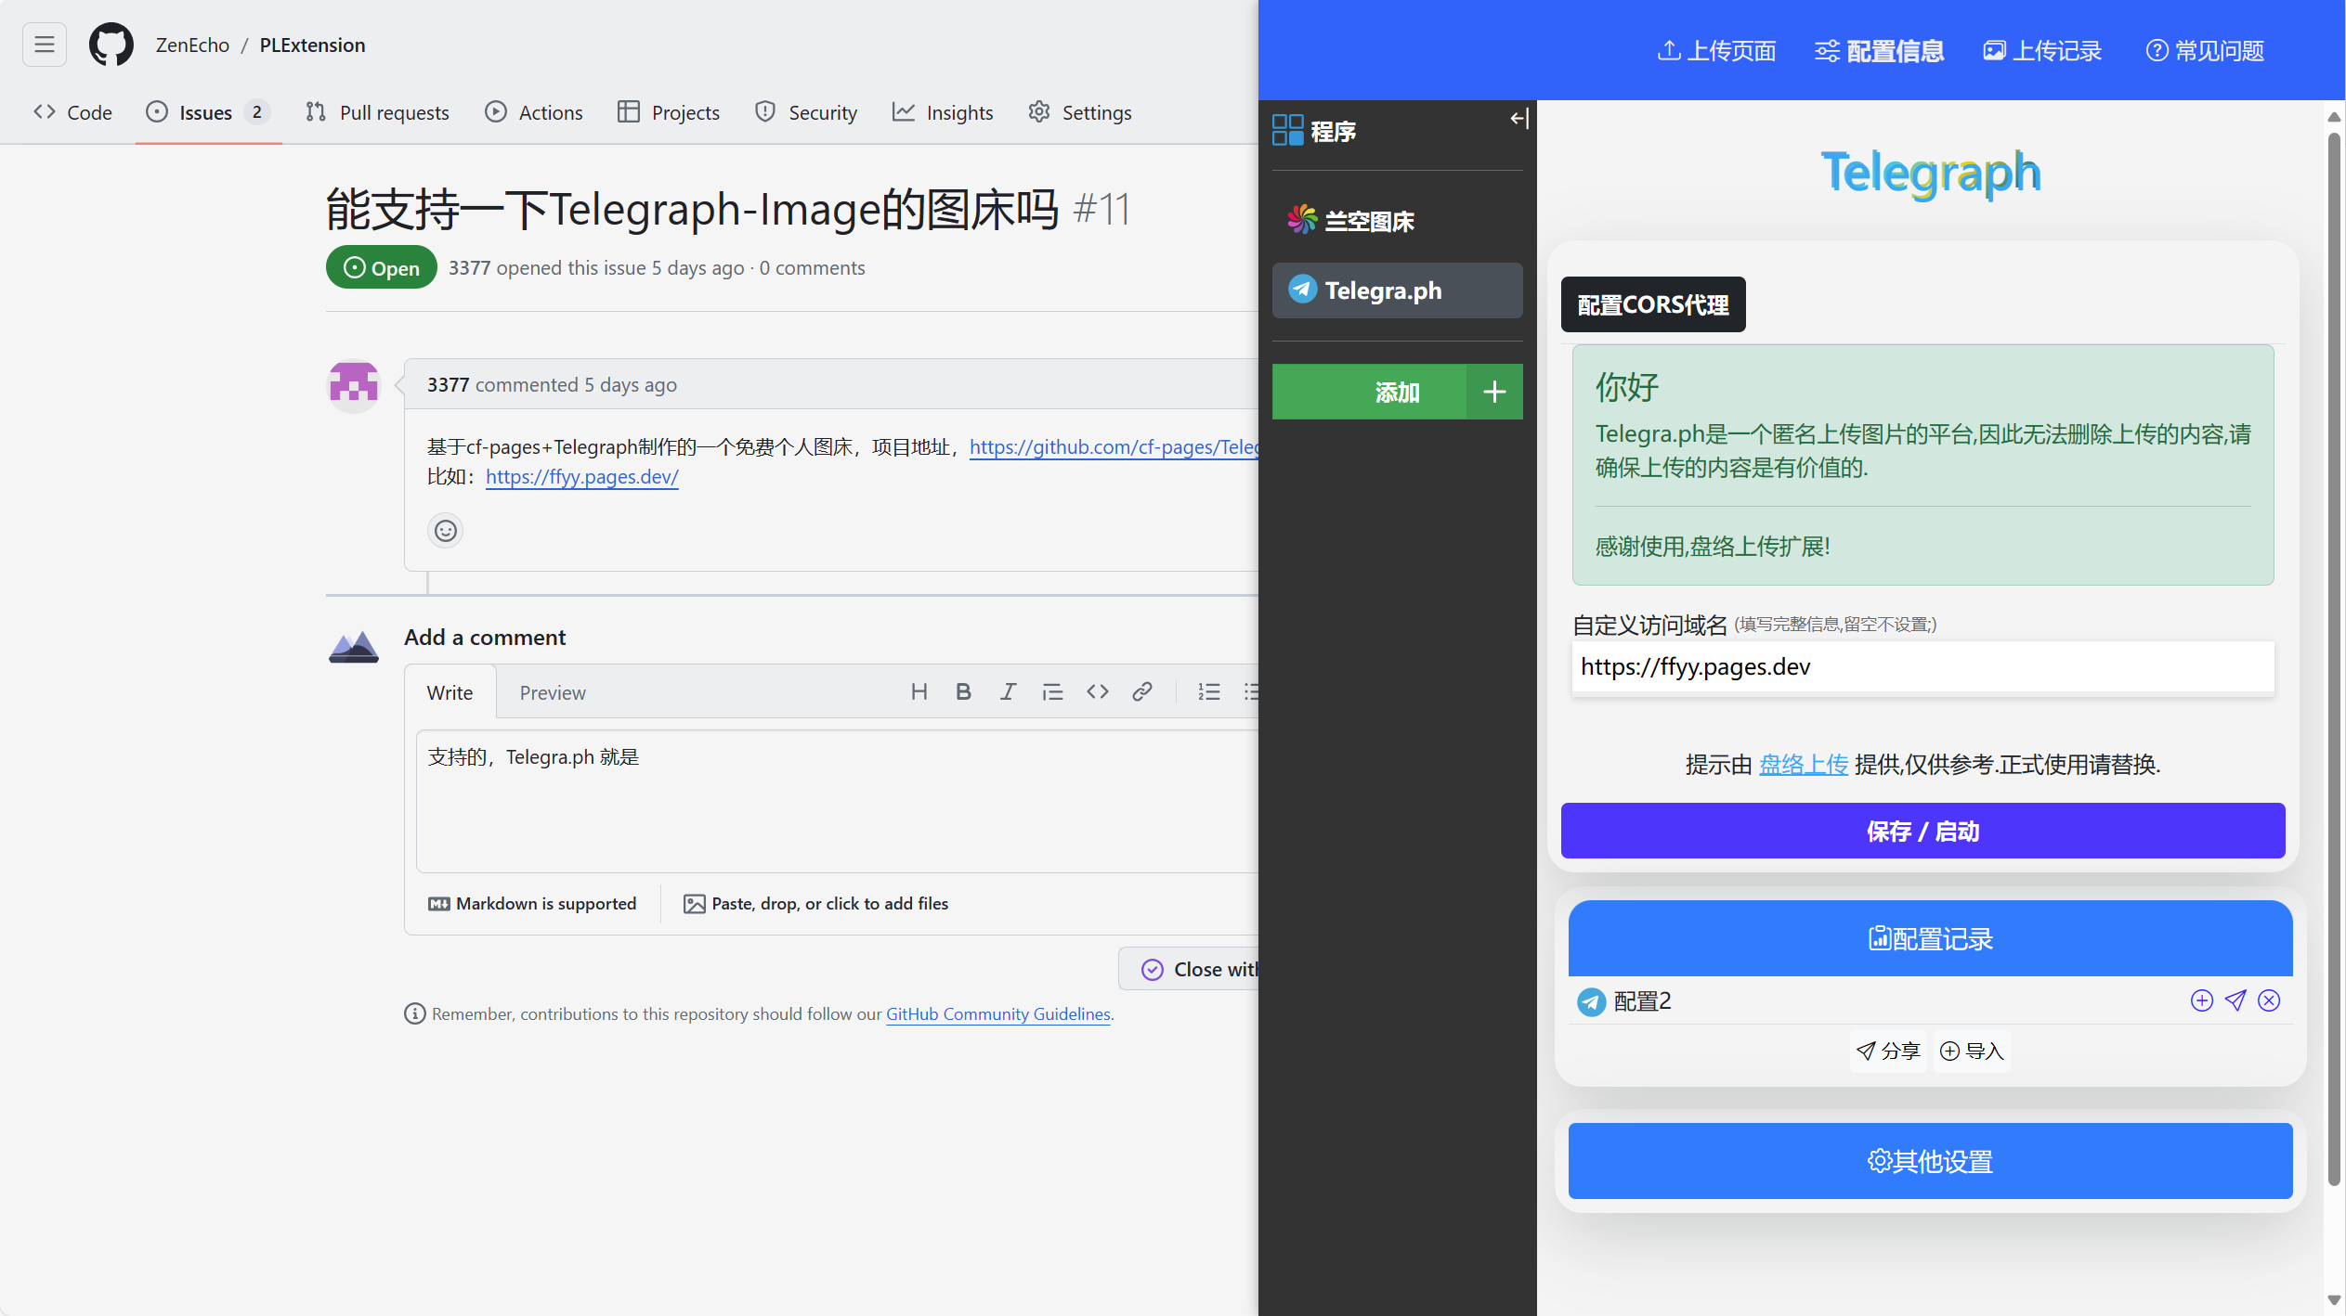Image resolution: width=2346 pixels, height=1316 pixels.
Task: Click your own avatar beside Add a comment
Action: (354, 646)
